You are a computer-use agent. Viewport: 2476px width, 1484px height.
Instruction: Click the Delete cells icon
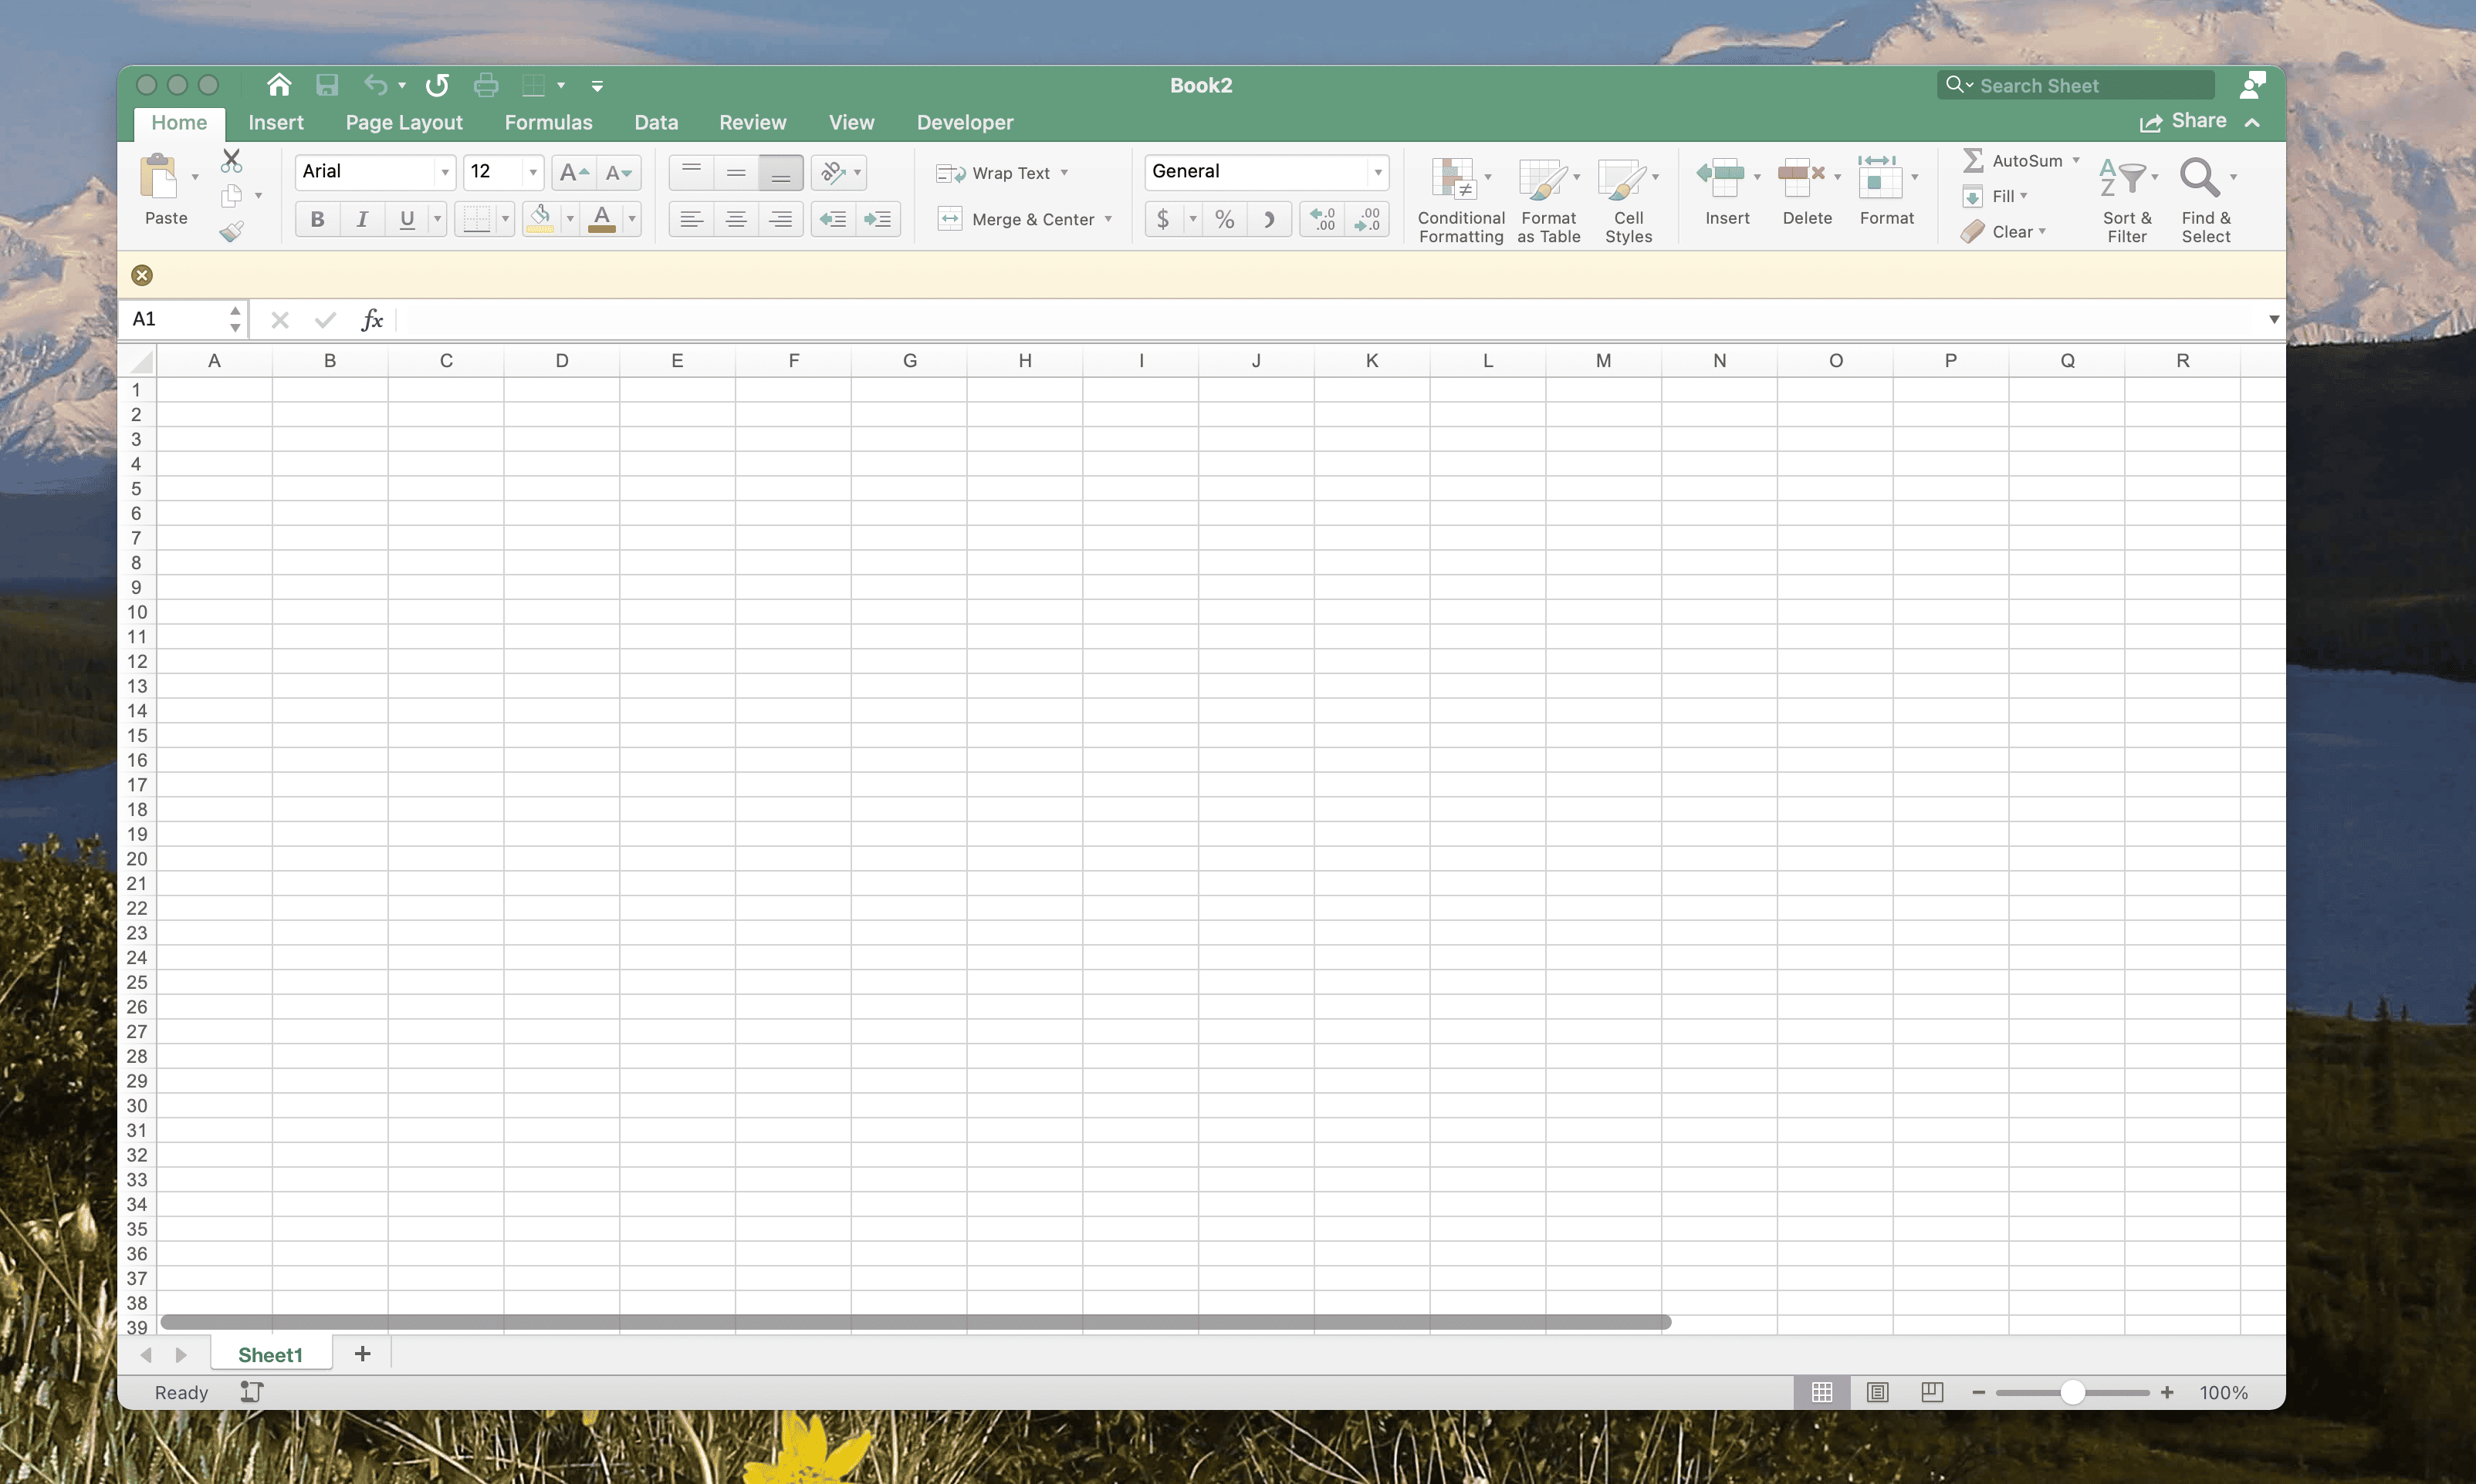(x=1801, y=177)
